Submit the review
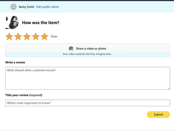The height and width of the screenshot is (132, 174). pos(158,115)
